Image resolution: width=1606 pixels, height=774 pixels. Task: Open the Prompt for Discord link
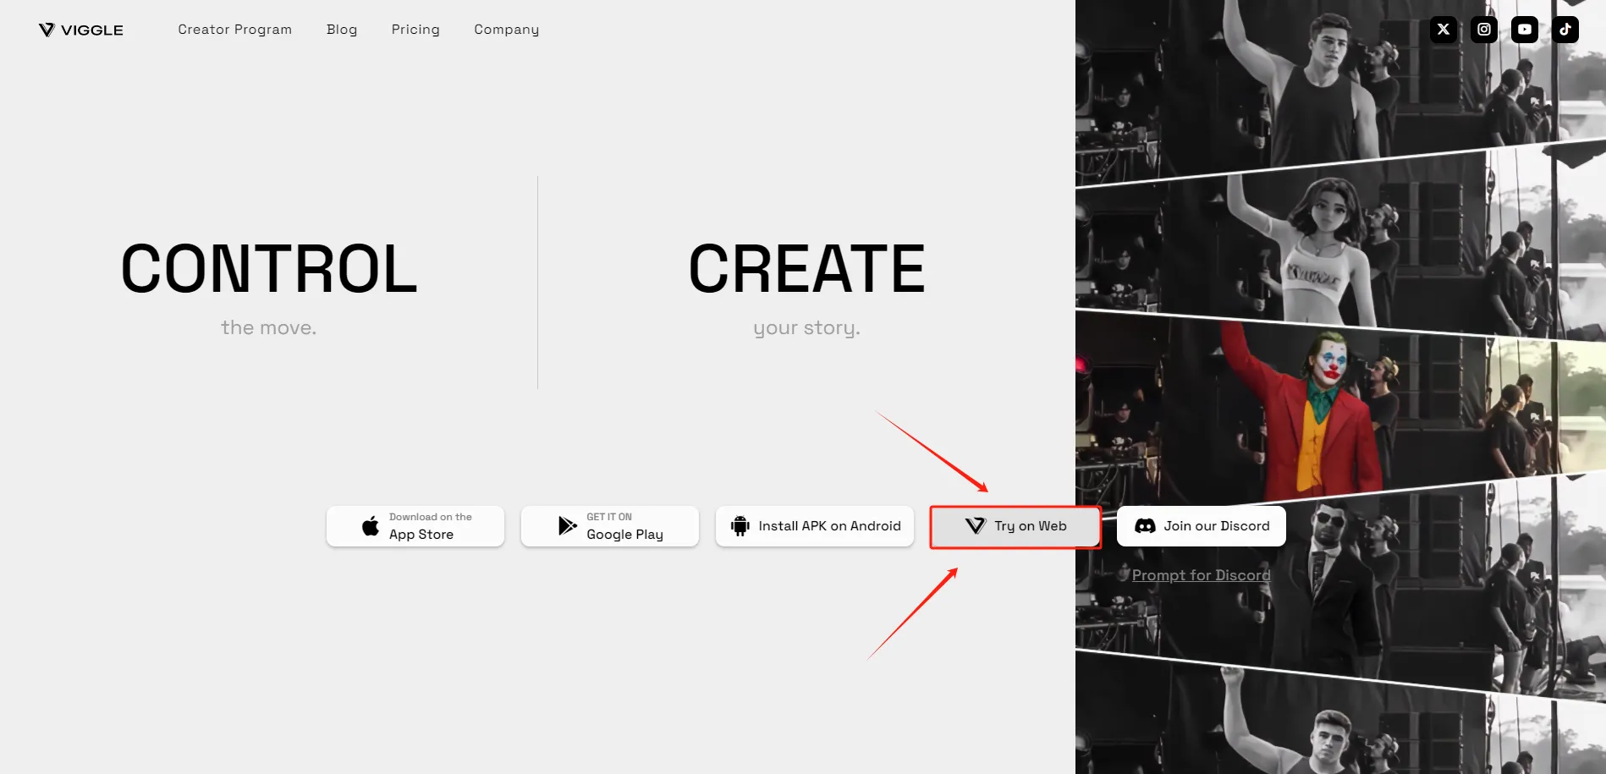coord(1202,575)
